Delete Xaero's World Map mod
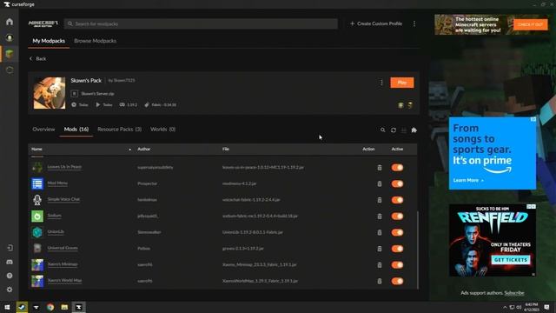Image resolution: width=556 pixels, height=313 pixels. (x=380, y=281)
